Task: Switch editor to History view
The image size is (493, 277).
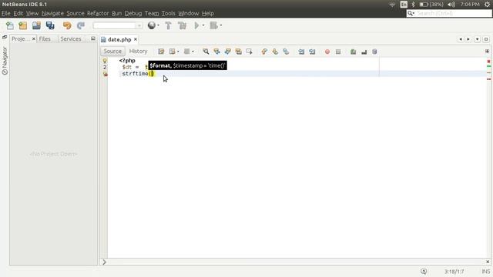Action: (x=138, y=52)
